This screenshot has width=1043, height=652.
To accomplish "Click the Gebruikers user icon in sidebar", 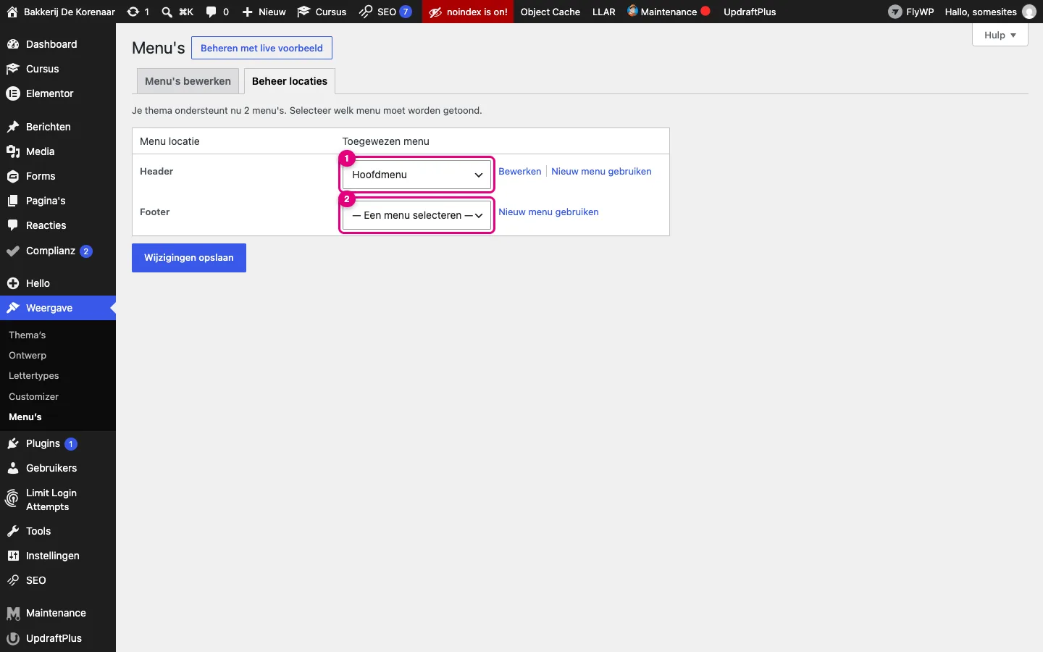I will coord(13,468).
